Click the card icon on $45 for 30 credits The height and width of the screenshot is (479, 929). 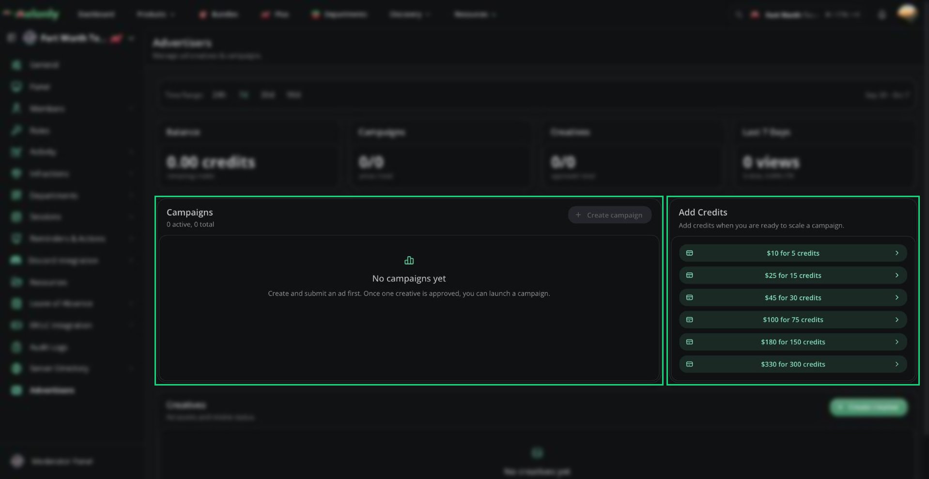pos(690,298)
